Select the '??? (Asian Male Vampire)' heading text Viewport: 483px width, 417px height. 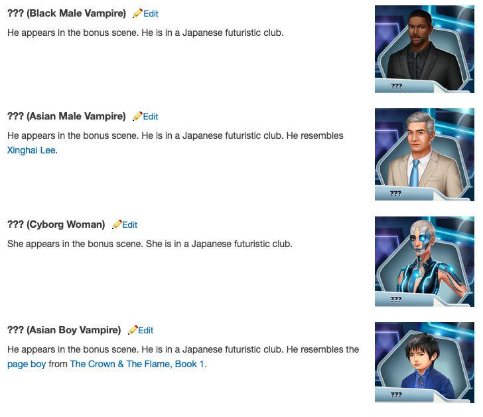click(66, 116)
